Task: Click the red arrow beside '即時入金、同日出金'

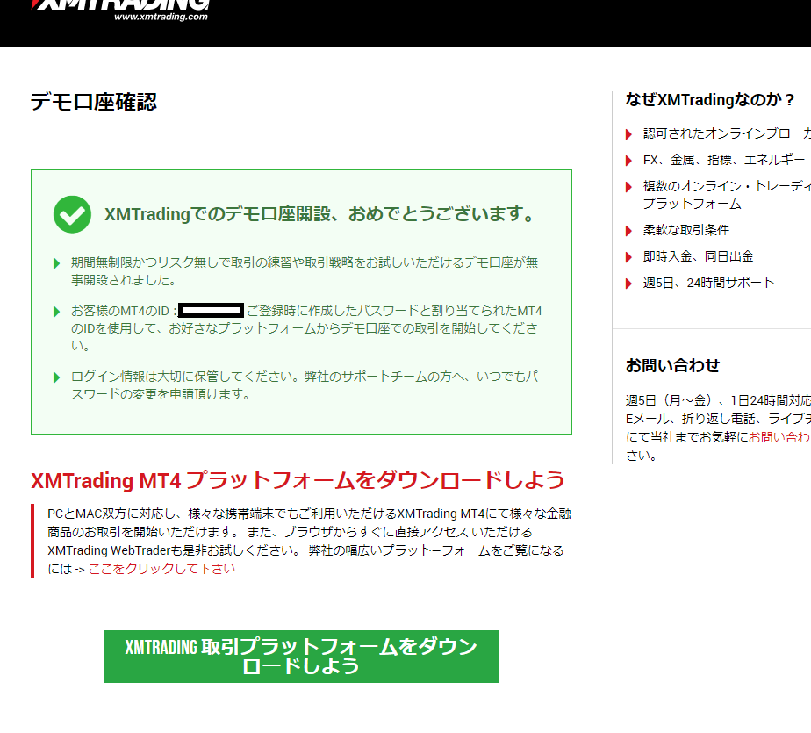Action: (629, 257)
